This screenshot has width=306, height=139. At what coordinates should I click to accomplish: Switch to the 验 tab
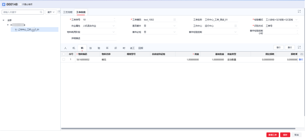[99, 48]
